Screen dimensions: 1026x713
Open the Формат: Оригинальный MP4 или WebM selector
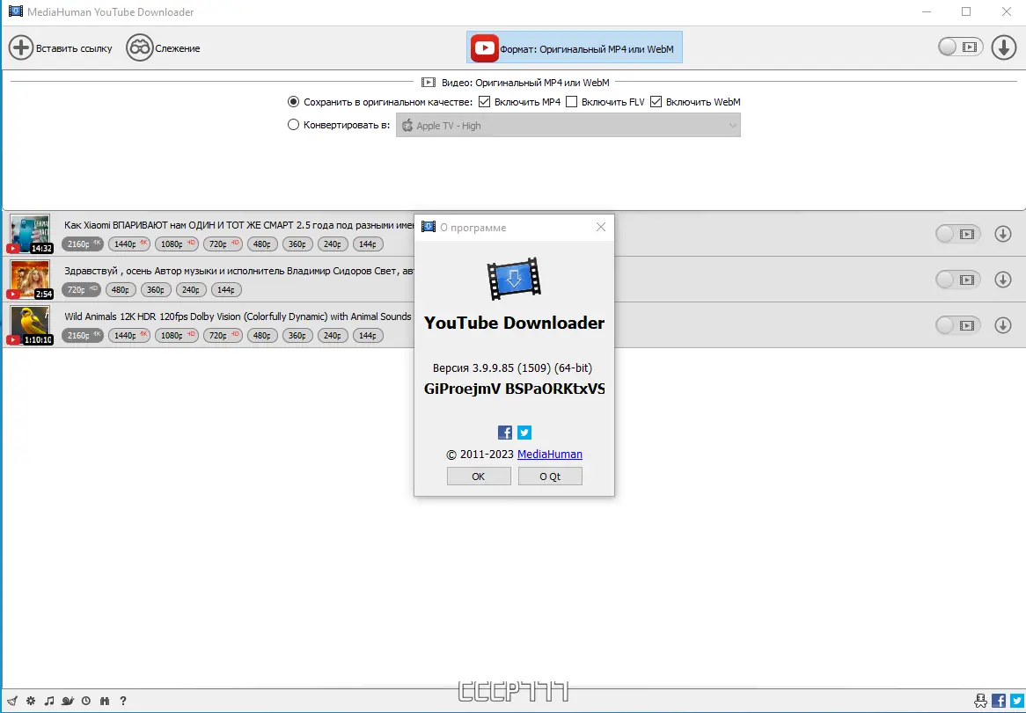click(x=574, y=47)
